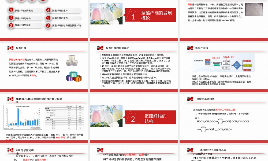Click the 华锦十二五 label in flowchart
Image resolution: width=268 pixels, height=161 pixels.
coord(216,58)
